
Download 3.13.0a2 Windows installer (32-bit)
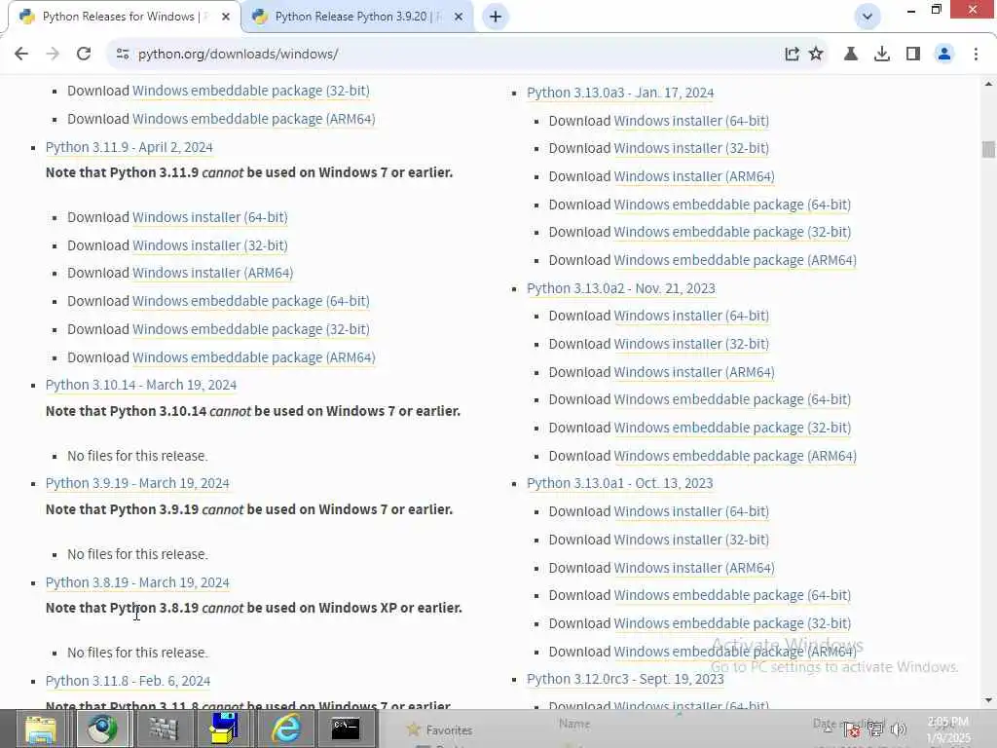click(x=691, y=344)
